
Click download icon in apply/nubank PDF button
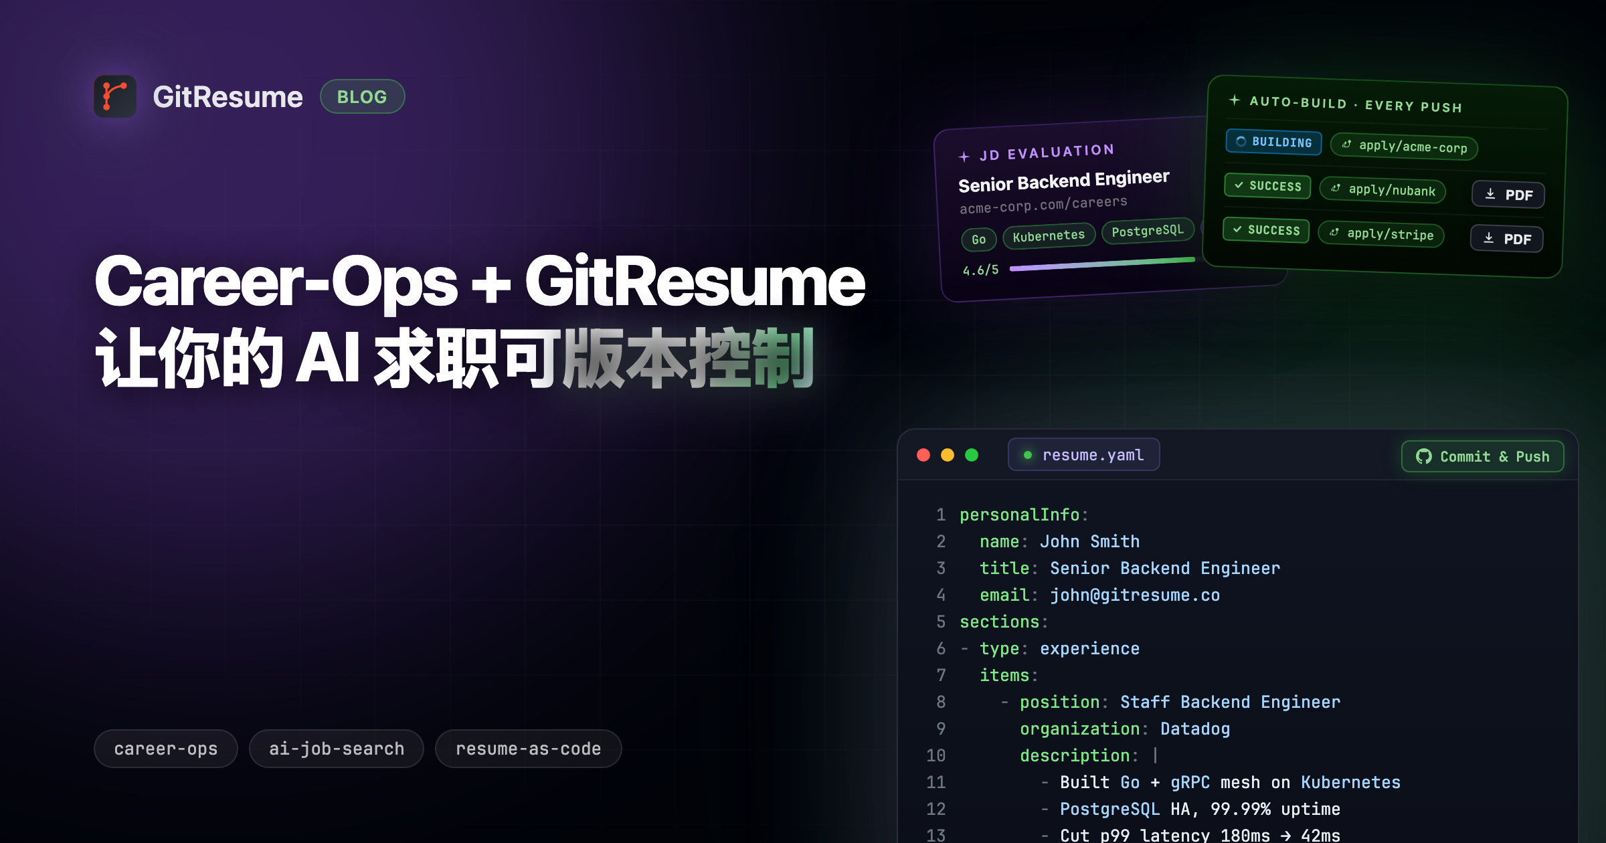tap(1490, 194)
